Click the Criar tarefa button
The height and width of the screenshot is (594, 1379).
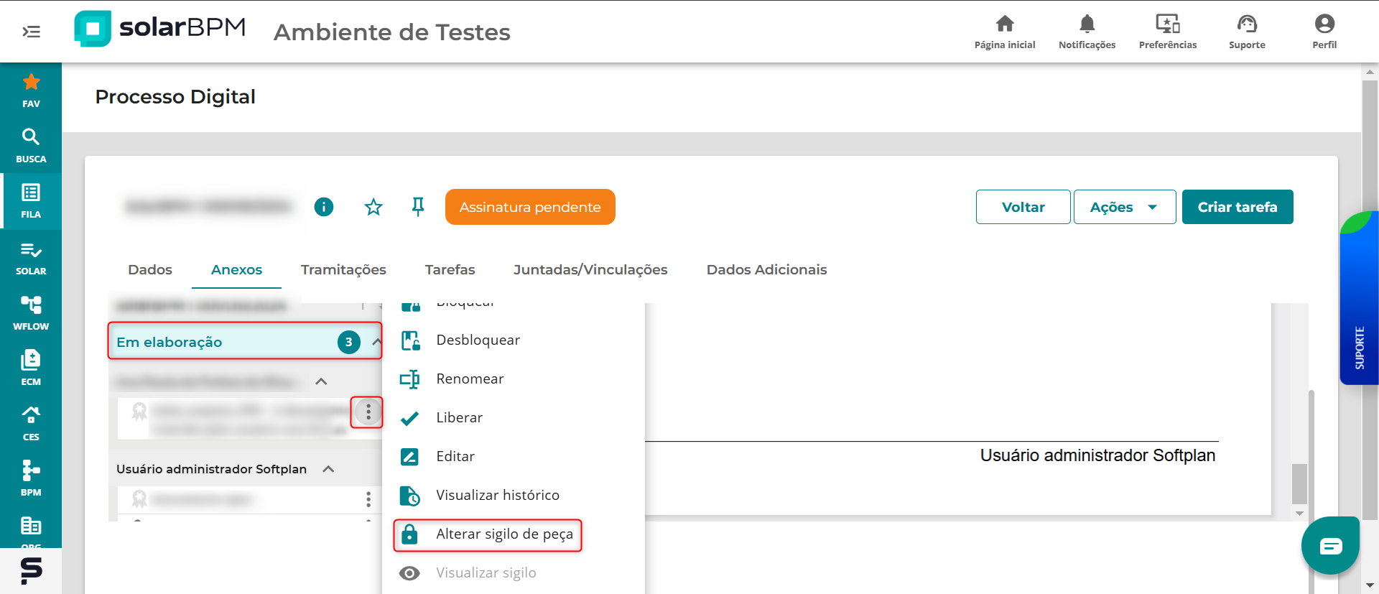(x=1237, y=208)
